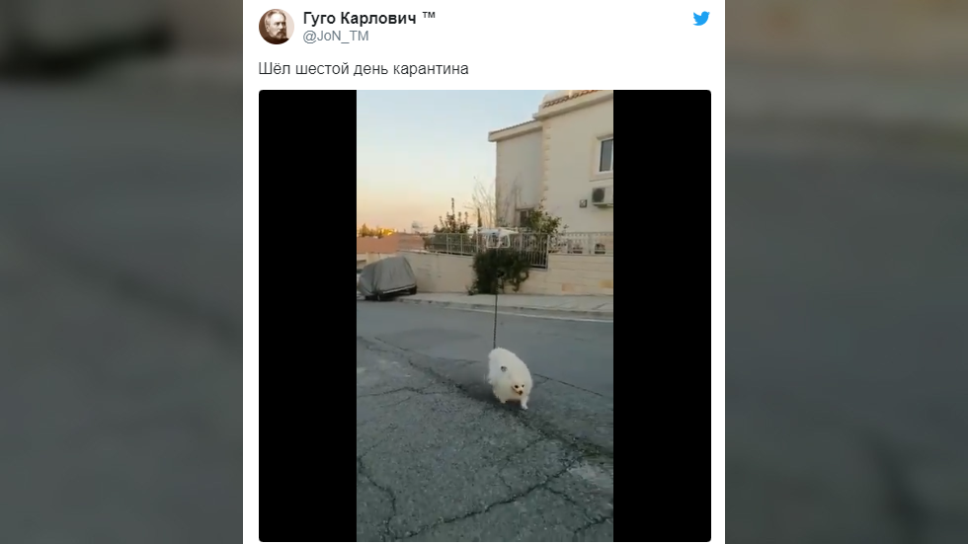Viewport: 968px width, 544px height.
Task: Open the Гуго Карлович display name link
Action: pos(360,18)
